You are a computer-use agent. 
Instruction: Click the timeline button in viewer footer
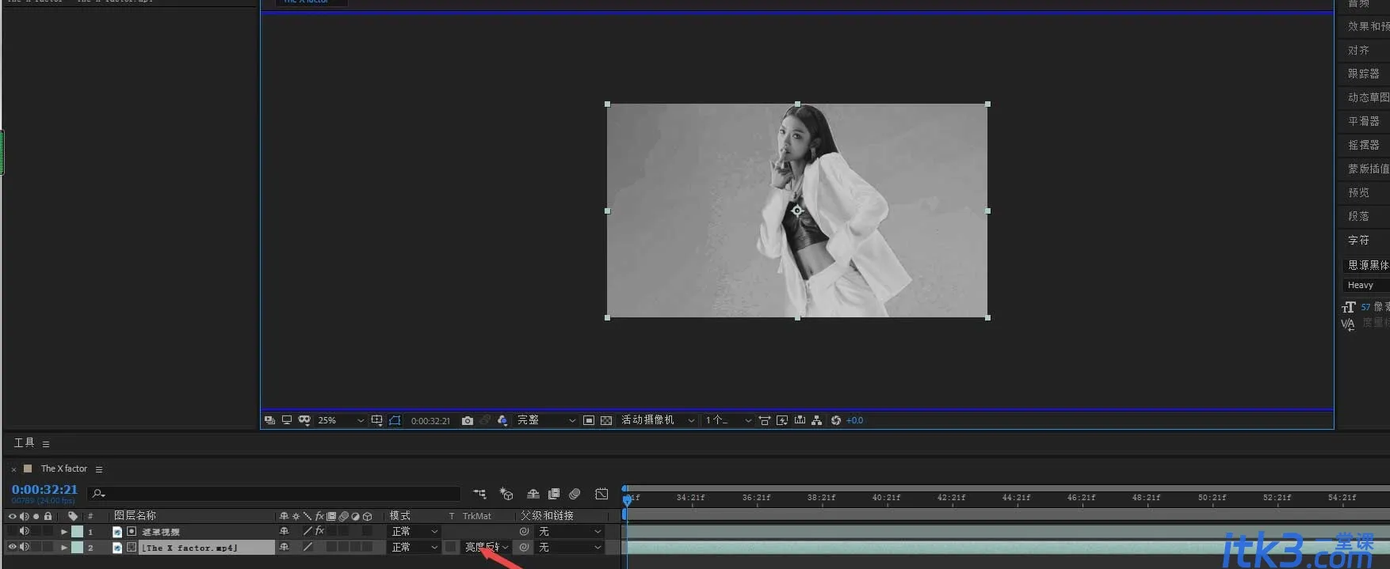click(x=800, y=420)
